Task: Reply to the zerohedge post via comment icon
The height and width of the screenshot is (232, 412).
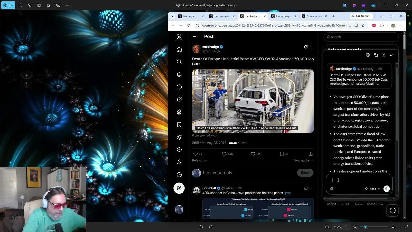Action: tap(195, 154)
